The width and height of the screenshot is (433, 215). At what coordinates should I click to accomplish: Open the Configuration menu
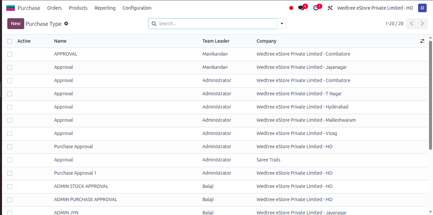pyautogui.click(x=137, y=8)
